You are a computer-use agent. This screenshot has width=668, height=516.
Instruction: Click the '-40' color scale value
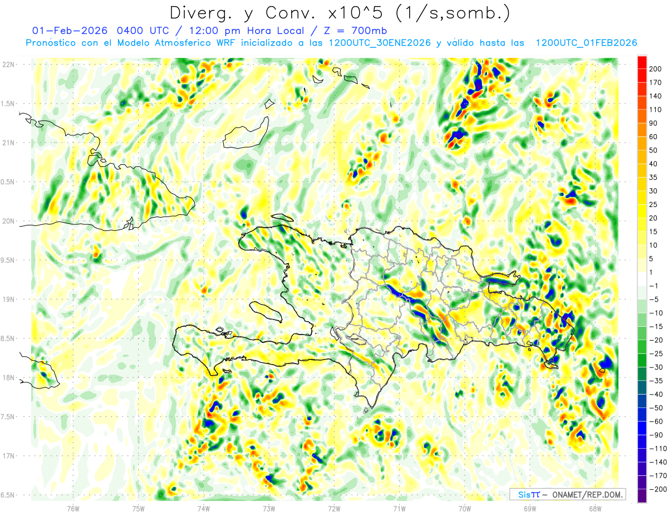coord(655,394)
